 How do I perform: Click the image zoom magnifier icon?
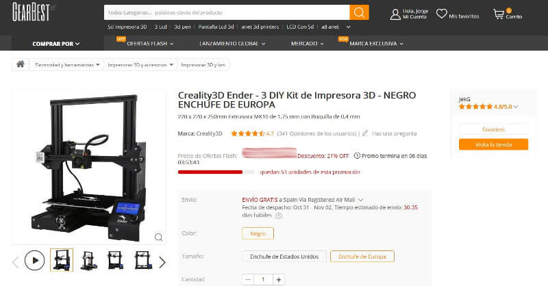coord(158,237)
